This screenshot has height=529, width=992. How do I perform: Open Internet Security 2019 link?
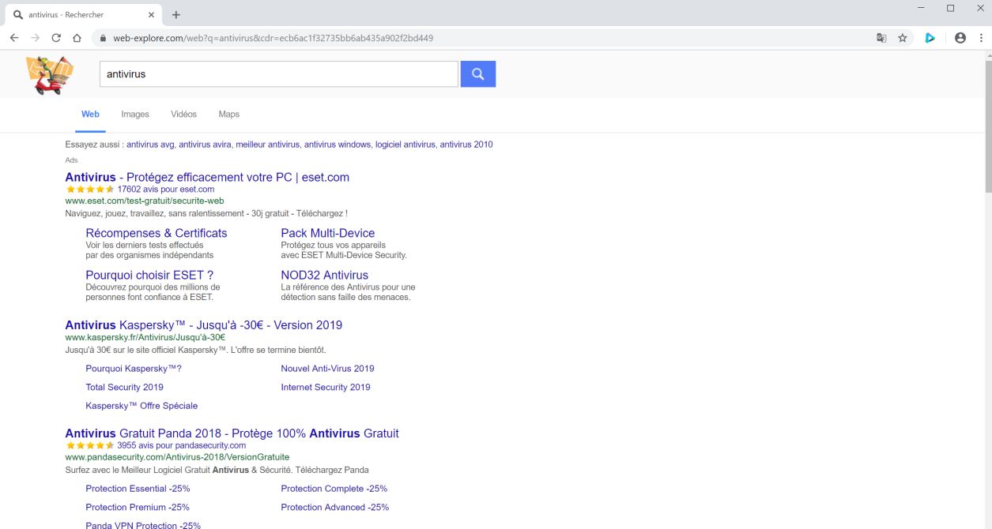click(x=326, y=388)
